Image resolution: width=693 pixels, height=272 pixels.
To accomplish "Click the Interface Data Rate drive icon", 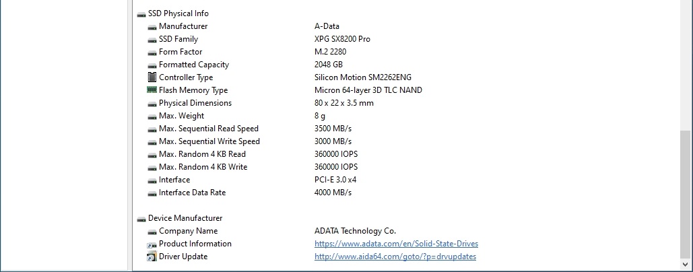I will [x=152, y=193].
